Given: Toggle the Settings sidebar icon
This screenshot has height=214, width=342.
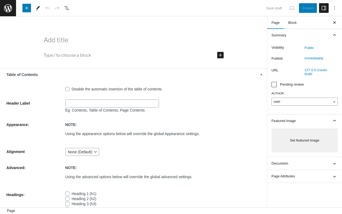Looking at the screenshot, I should click(324, 8).
